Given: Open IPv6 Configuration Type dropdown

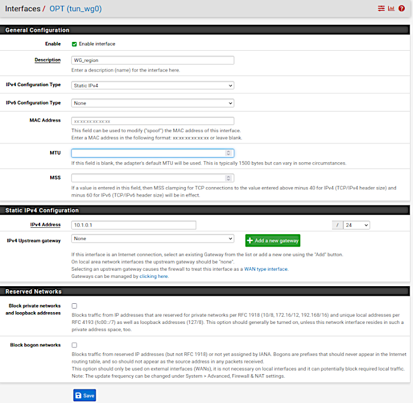Looking at the screenshot, I should [x=152, y=103].
